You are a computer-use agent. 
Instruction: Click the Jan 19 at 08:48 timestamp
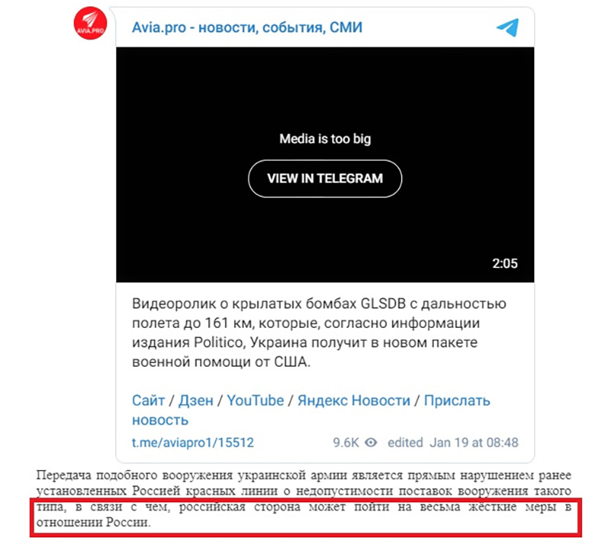coord(473,442)
